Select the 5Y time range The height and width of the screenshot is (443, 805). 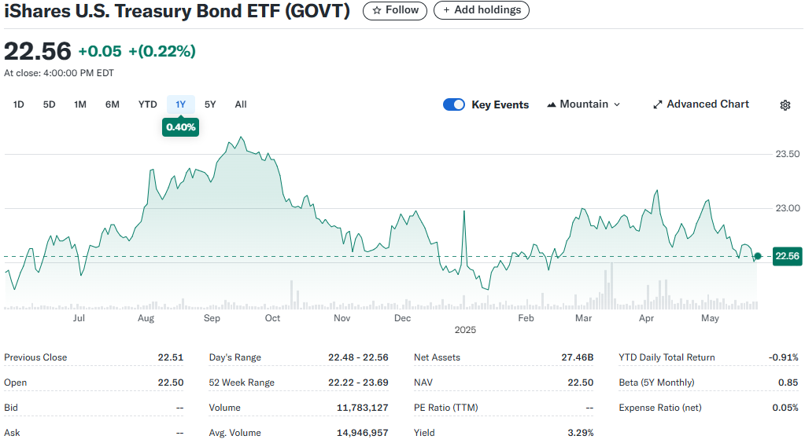pyautogui.click(x=210, y=104)
